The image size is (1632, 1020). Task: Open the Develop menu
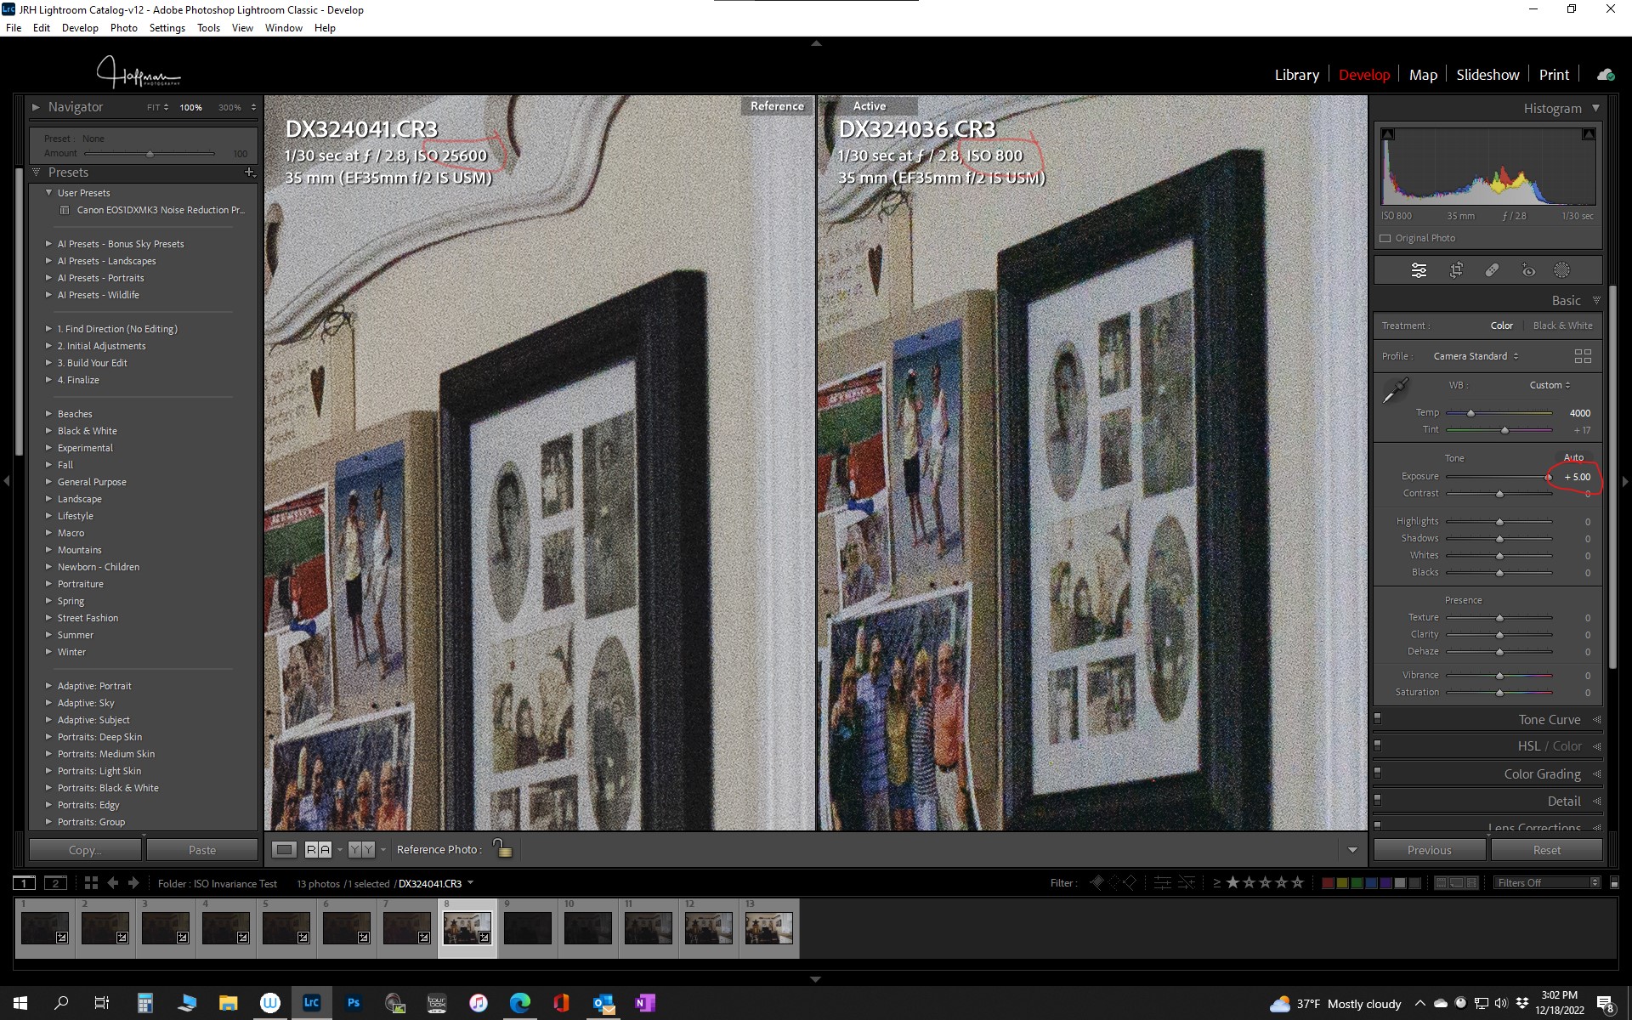point(80,28)
